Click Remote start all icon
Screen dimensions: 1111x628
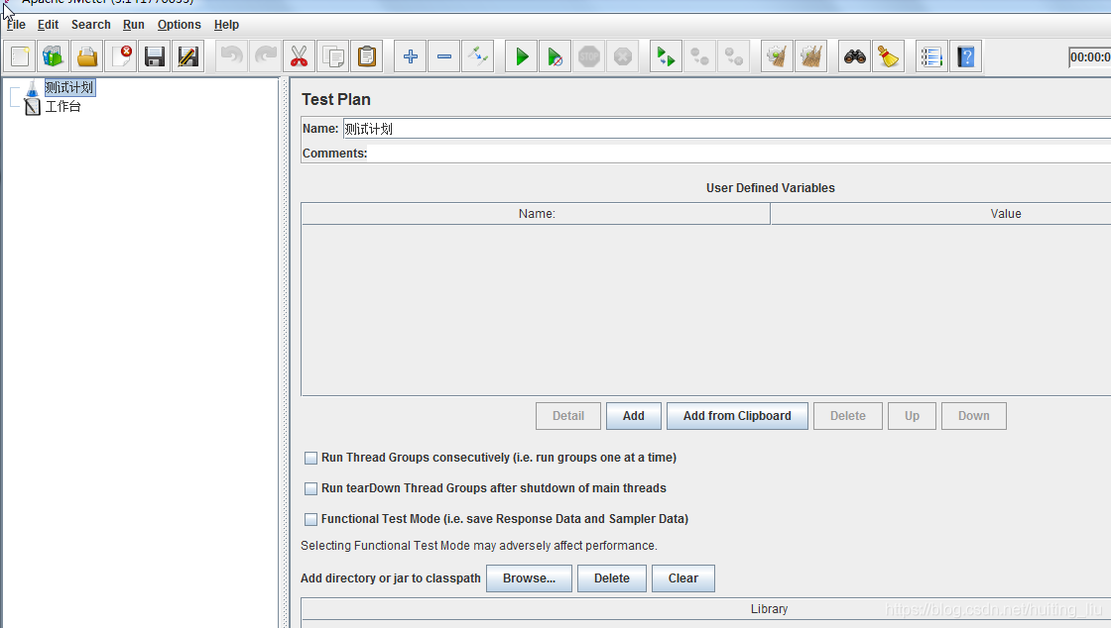pyautogui.click(x=666, y=56)
